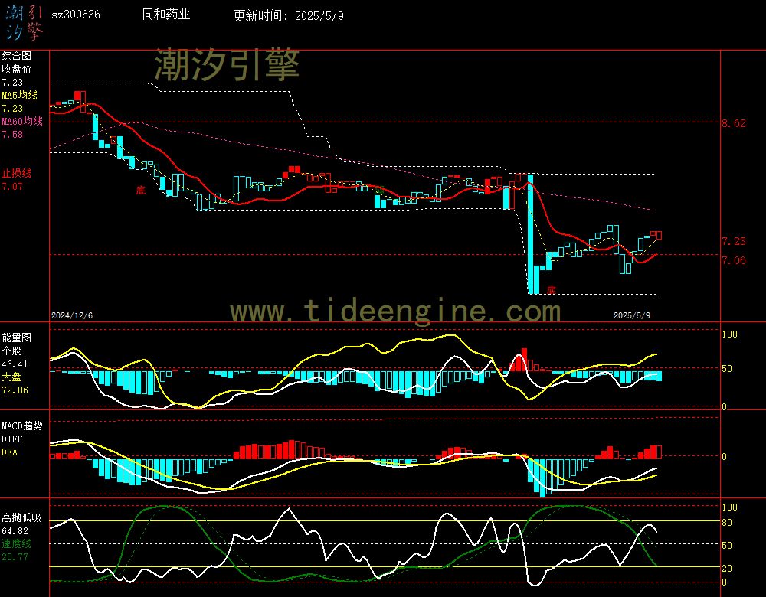Click the MA5均线 legend label
766x597 pixels.
click(x=20, y=95)
